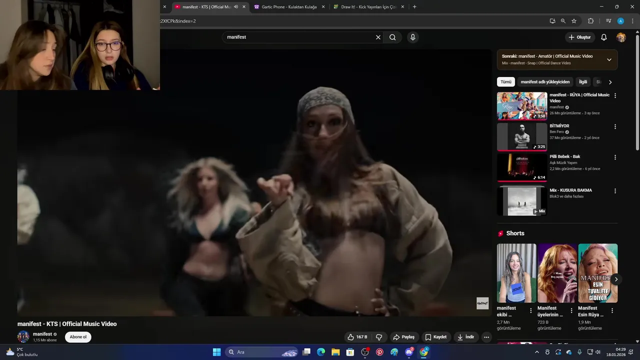
Task: Mute the manifest KTS tab audio icon
Action: point(236,7)
